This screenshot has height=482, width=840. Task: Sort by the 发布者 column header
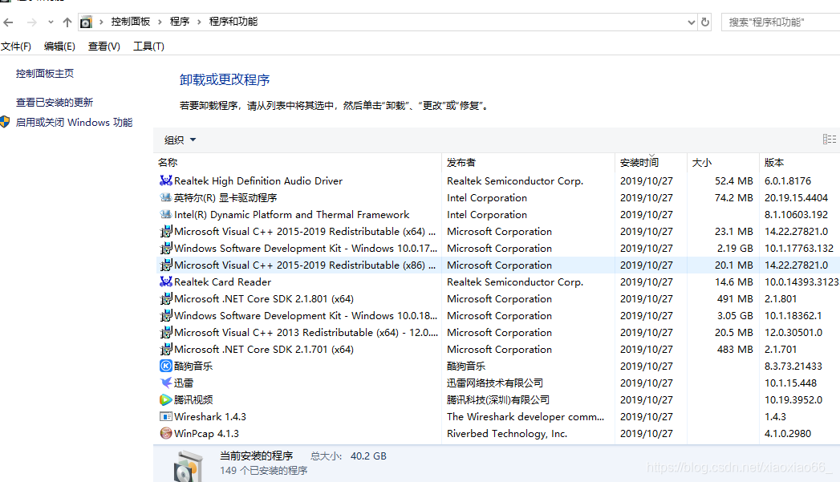click(461, 162)
